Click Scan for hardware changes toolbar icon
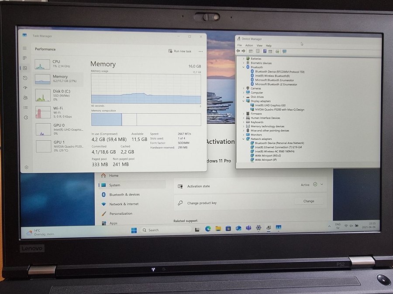Screen dimensions: 393x294 pos(284,51)
